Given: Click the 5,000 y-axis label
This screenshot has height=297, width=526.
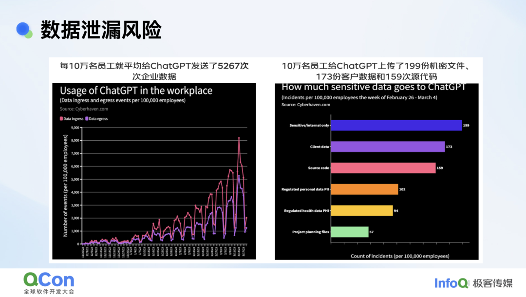Looking at the screenshot, I should click(75, 179).
